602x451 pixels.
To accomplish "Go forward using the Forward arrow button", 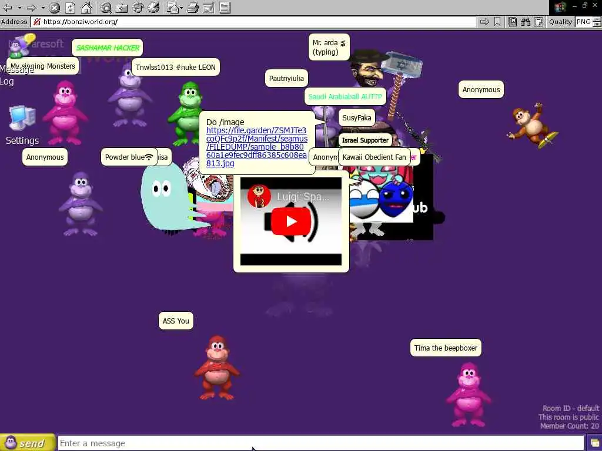I will tap(32, 7).
